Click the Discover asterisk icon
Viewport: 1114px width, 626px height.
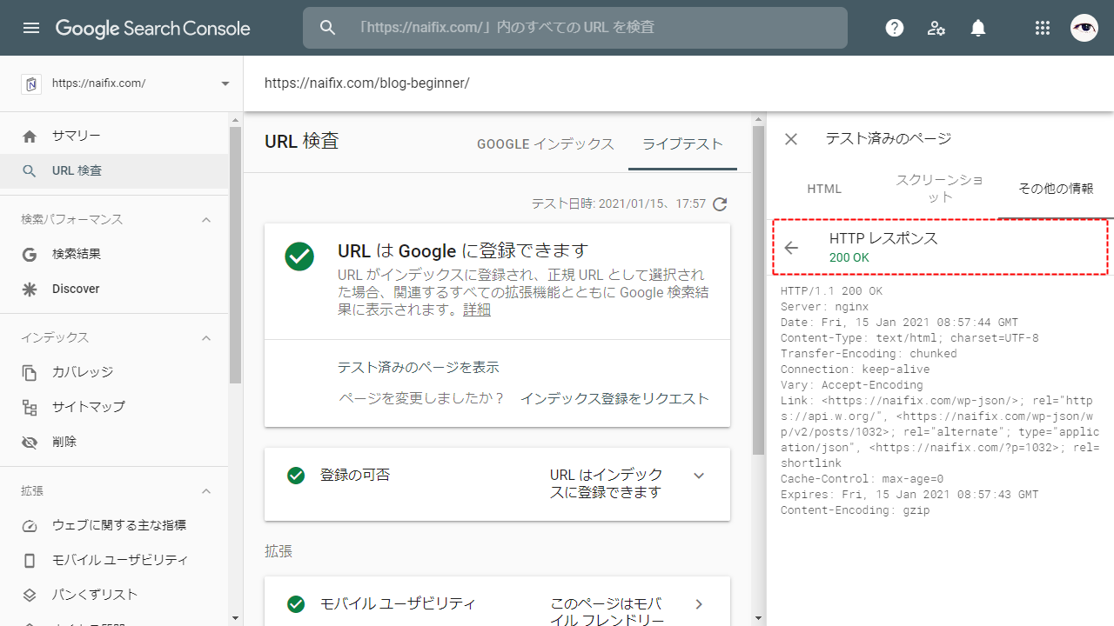[x=30, y=290]
